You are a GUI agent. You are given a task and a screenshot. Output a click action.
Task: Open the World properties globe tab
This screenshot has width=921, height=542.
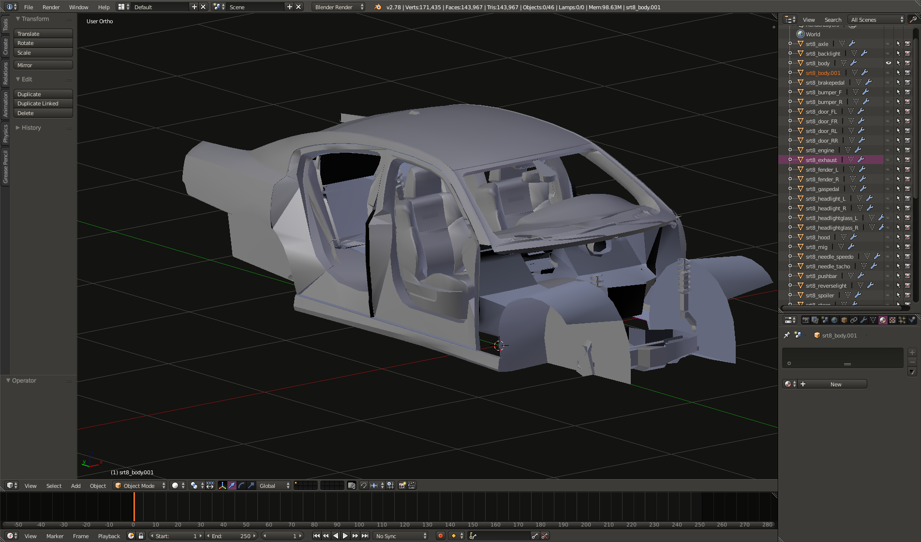[834, 320]
